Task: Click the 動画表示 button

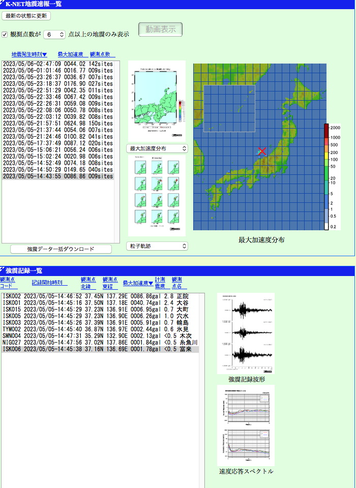Action: pyautogui.click(x=160, y=29)
